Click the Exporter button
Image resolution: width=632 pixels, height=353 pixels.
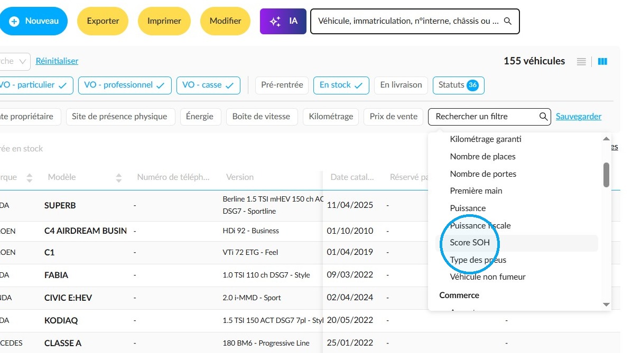(x=103, y=21)
